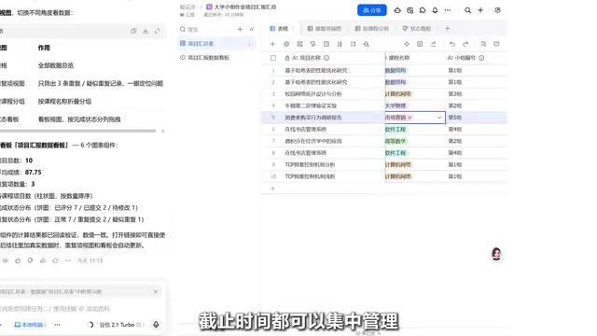This screenshot has height=336, width=597.
Task: Add a new sheet via sidebar plus
Action: pos(240,29)
